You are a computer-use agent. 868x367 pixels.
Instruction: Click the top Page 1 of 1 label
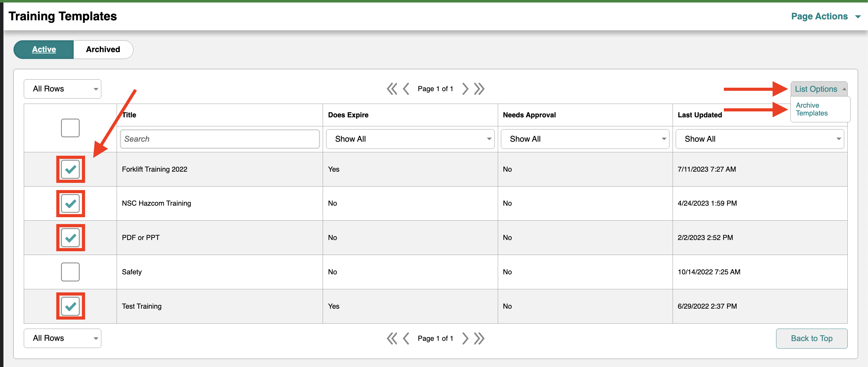(435, 89)
